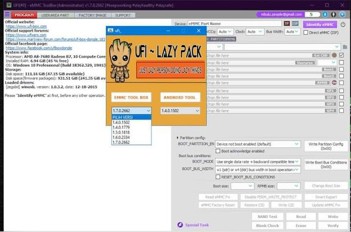Click the UFI app icon in title bar
This screenshot has height=232, width=351.
pyautogui.click(x=9, y=5)
